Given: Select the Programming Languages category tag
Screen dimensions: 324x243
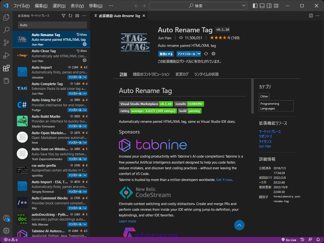Looking at the screenshot, I should 276,106.
